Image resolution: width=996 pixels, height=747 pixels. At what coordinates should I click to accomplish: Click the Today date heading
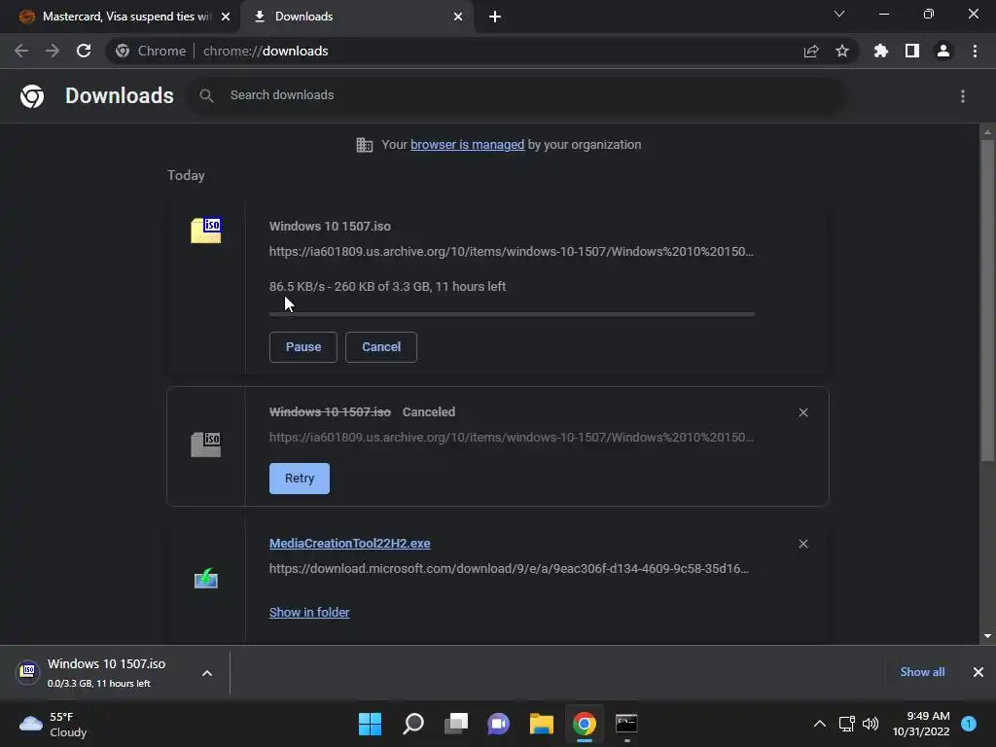186,175
